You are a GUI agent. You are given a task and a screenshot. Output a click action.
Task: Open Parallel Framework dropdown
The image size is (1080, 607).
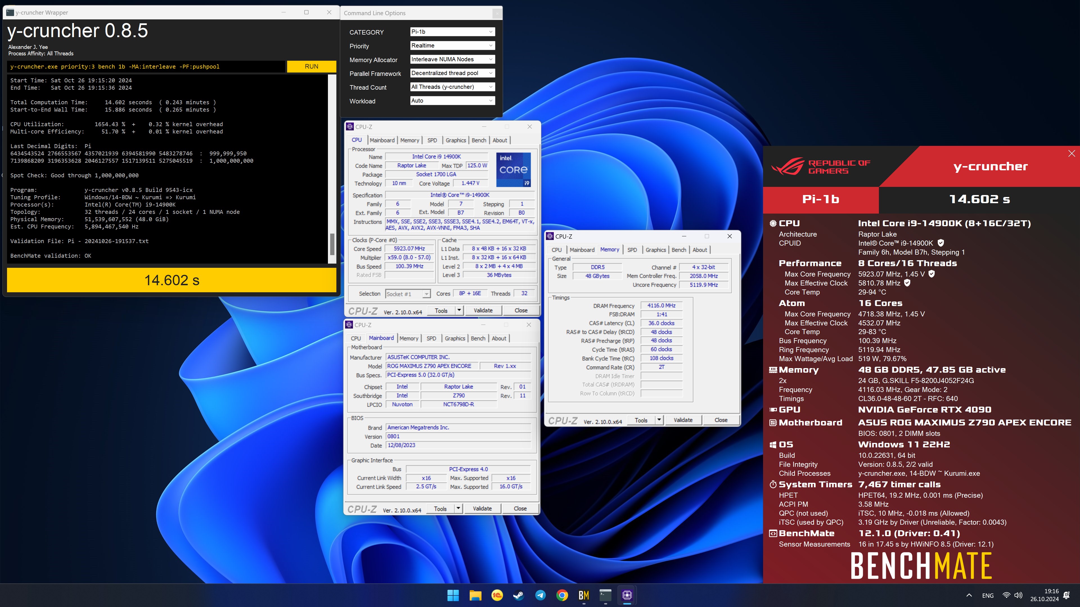pos(452,73)
